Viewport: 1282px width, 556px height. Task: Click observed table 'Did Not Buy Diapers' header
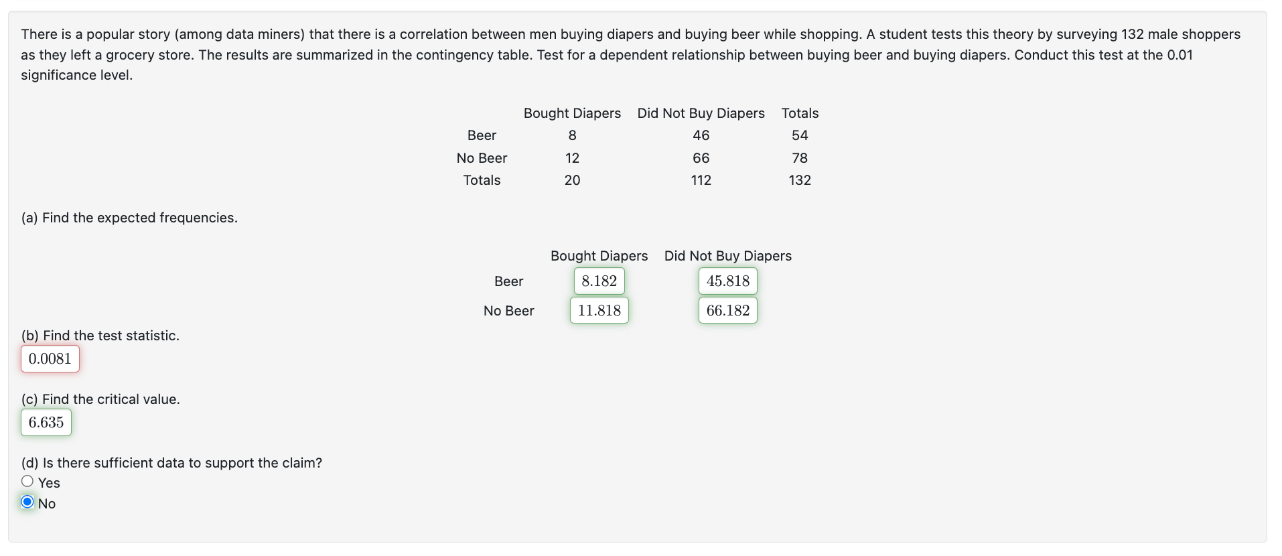coord(701,113)
